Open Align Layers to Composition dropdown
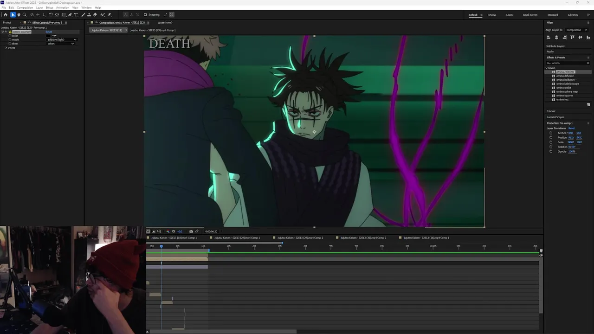The width and height of the screenshot is (594, 334). tap(576, 30)
